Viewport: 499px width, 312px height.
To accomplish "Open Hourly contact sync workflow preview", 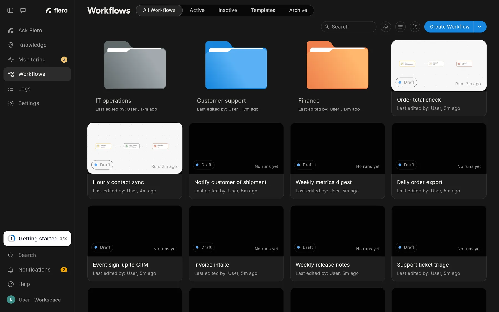I will click(135, 148).
